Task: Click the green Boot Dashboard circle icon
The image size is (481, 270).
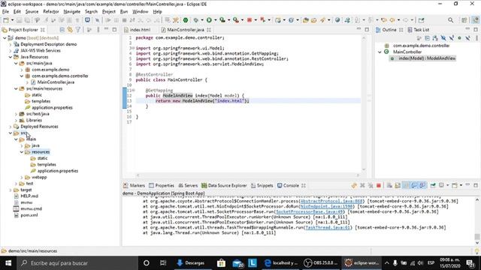Action: point(186,20)
